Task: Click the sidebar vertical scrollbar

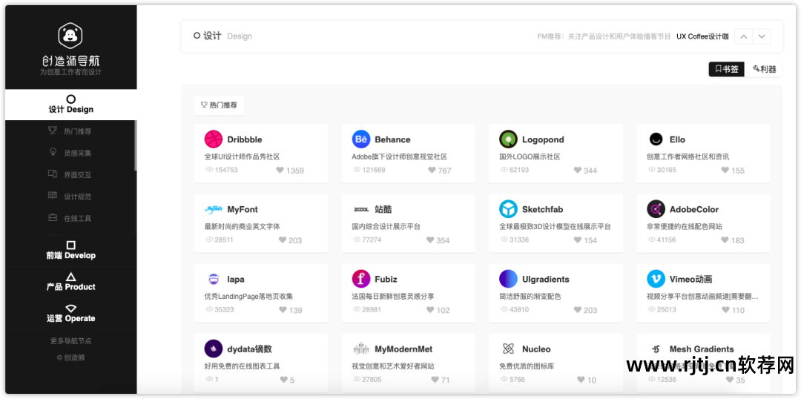Action: coord(135,145)
